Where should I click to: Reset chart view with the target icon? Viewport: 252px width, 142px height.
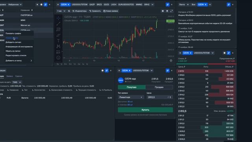coord(171,60)
